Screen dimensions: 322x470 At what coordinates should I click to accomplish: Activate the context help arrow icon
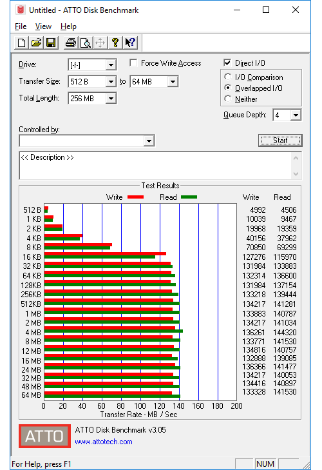tap(130, 43)
